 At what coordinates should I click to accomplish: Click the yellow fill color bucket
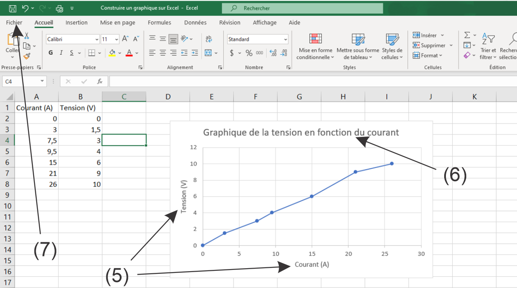coord(112,53)
